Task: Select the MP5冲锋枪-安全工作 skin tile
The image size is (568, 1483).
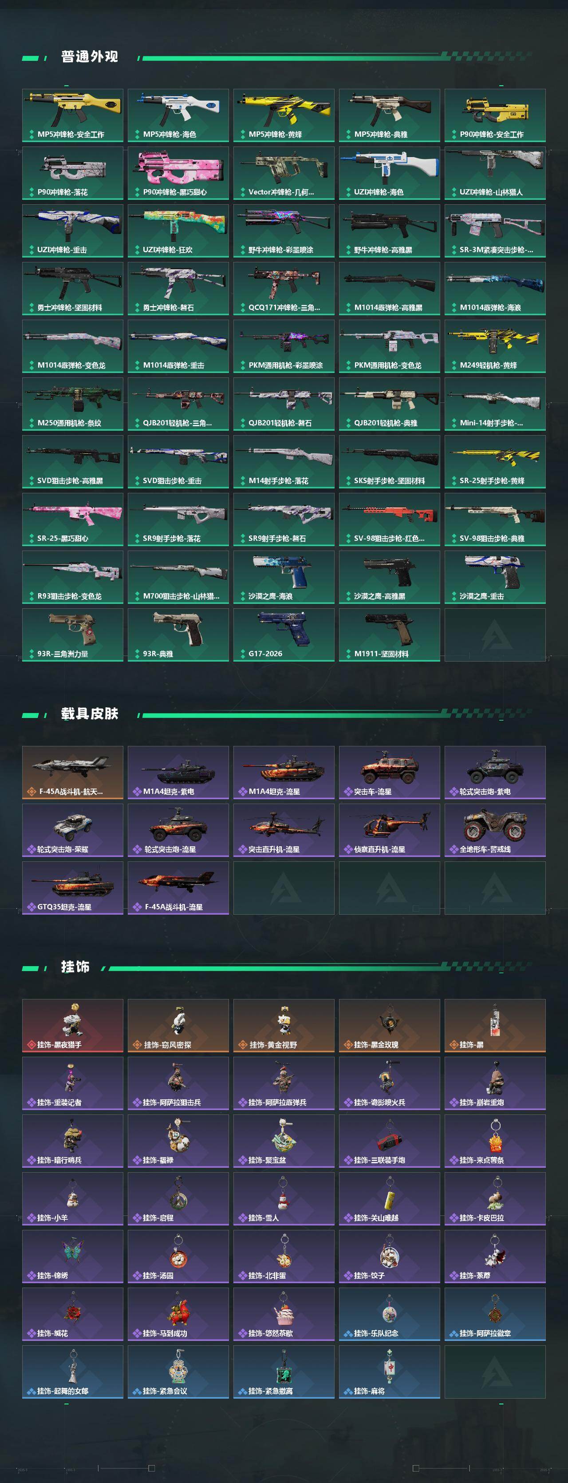Action: (x=72, y=115)
